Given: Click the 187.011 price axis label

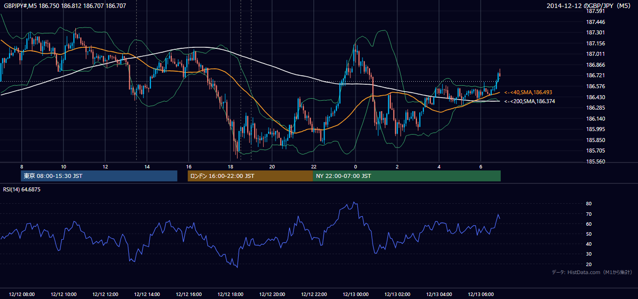Looking at the screenshot, I should tap(595, 54).
